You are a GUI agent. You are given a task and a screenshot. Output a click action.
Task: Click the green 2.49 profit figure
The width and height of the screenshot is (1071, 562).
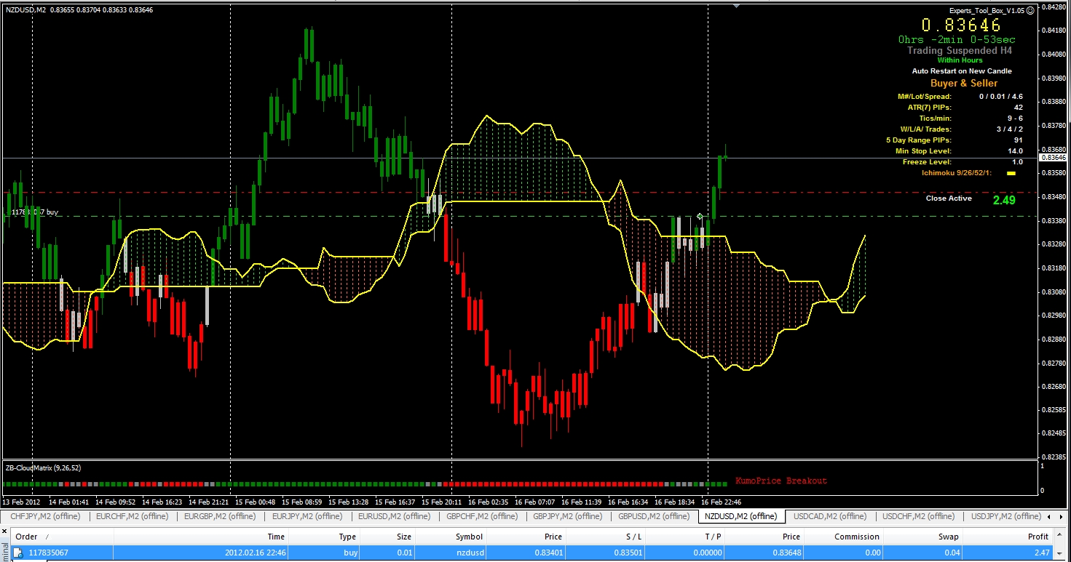(x=1004, y=200)
